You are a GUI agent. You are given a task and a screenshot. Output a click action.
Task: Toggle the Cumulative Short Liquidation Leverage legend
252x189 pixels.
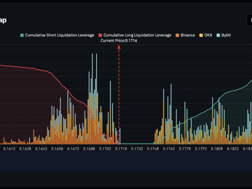pyautogui.click(x=58, y=35)
